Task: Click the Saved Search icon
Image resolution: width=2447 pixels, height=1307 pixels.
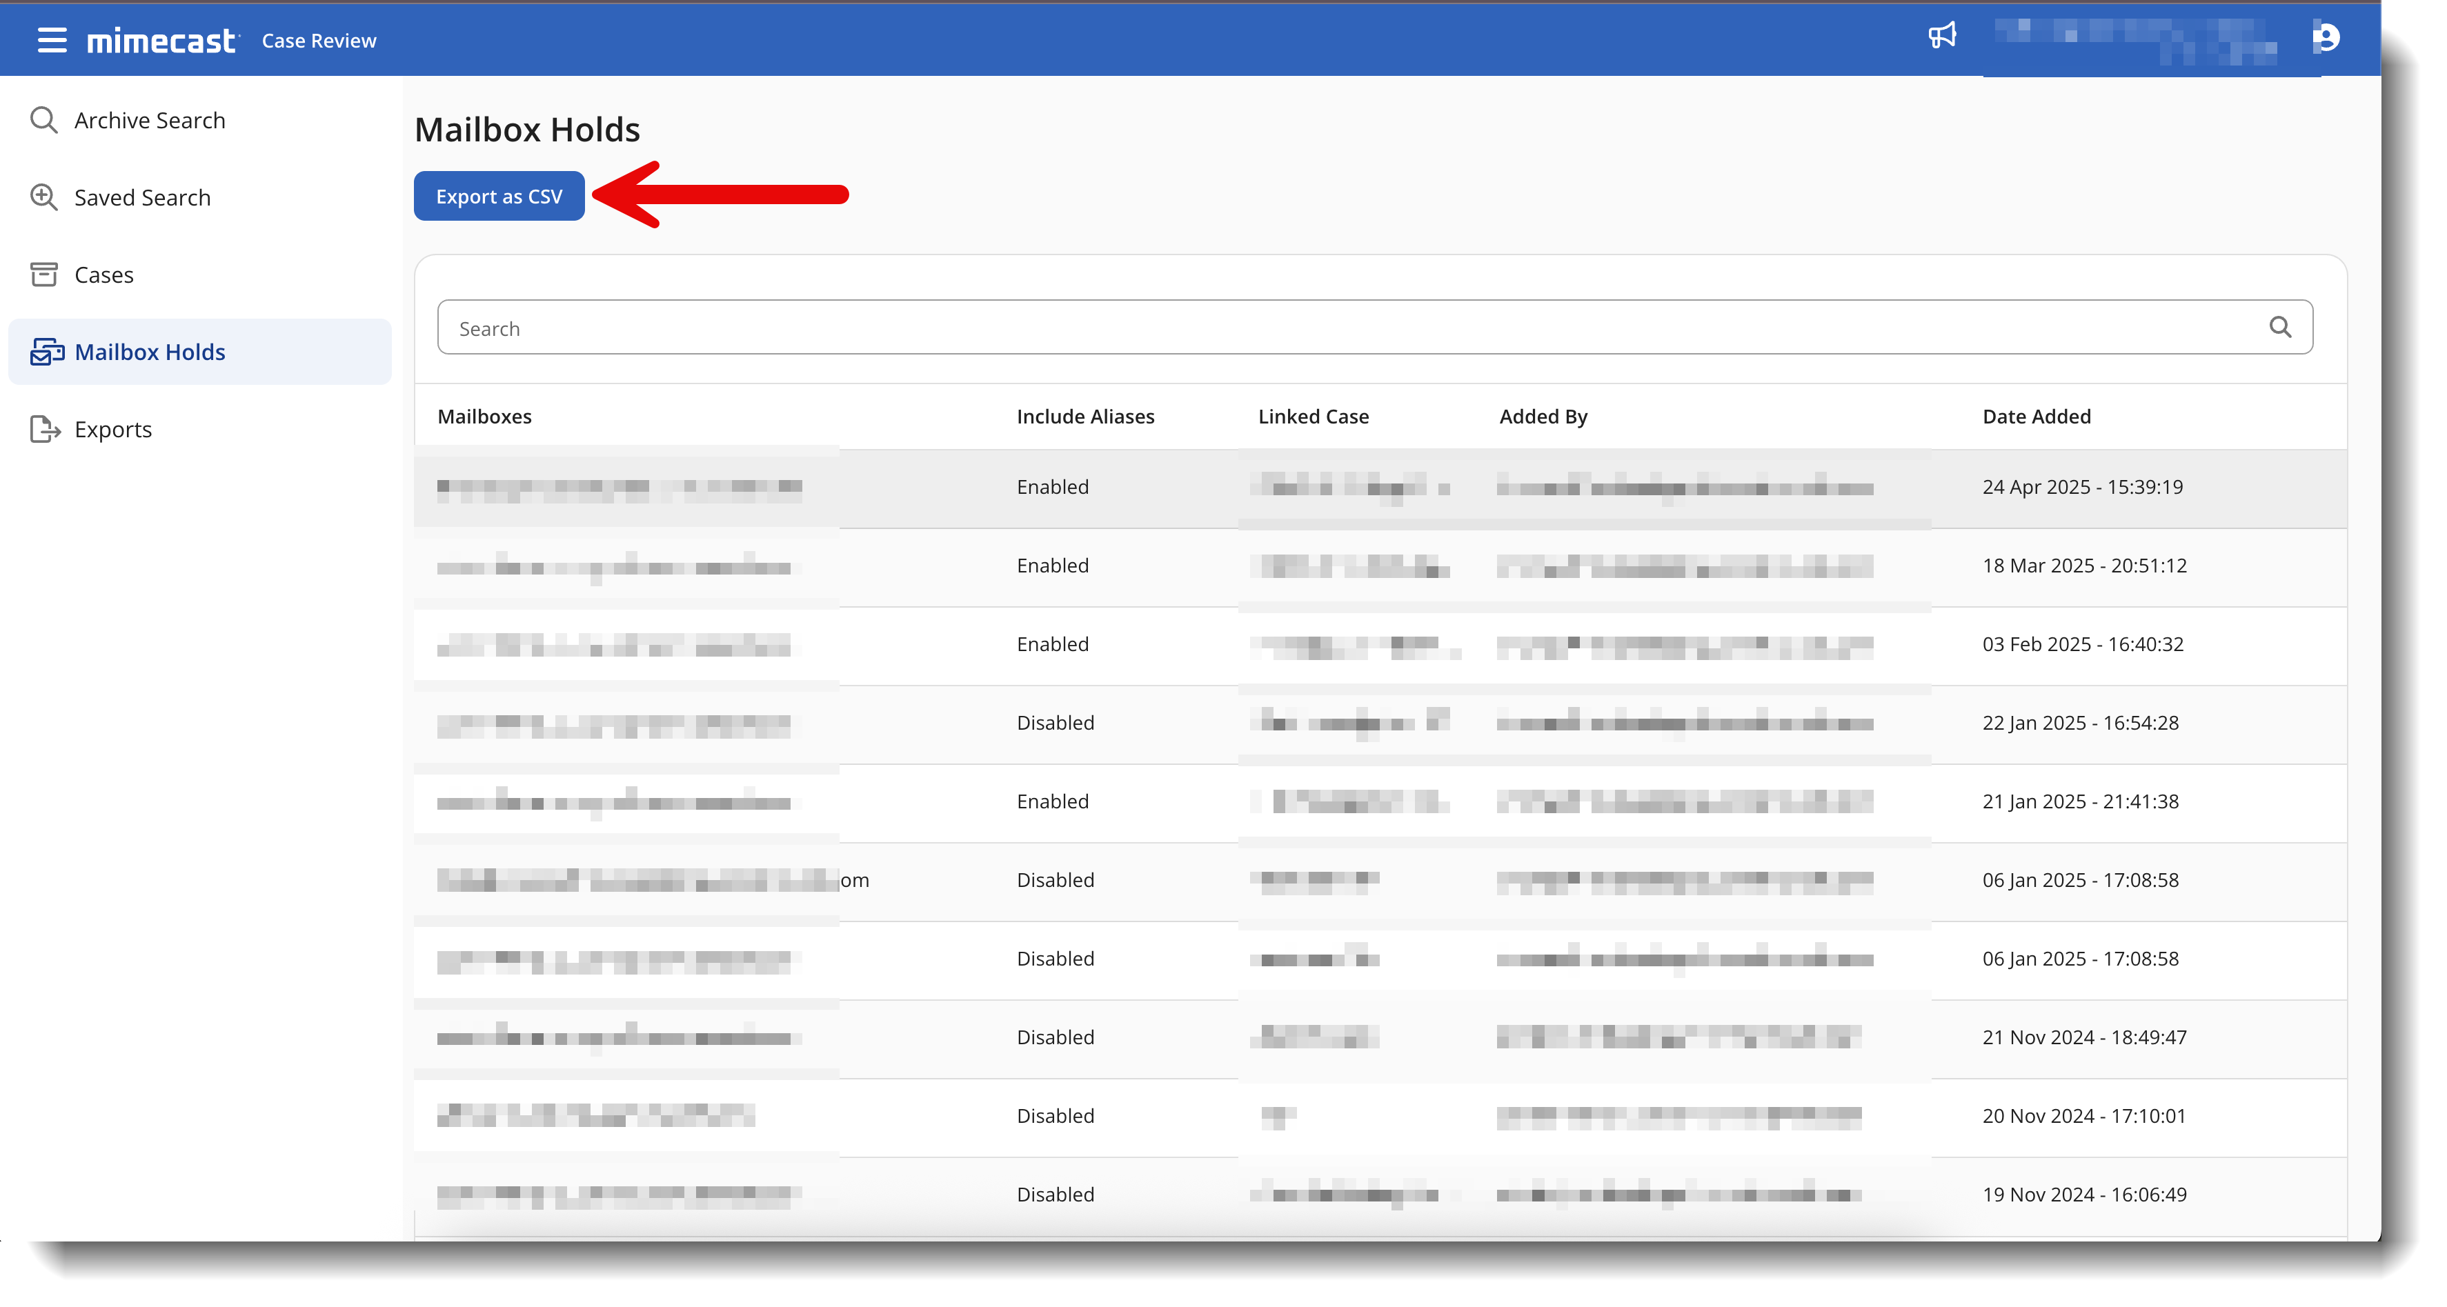Action: coord(43,197)
